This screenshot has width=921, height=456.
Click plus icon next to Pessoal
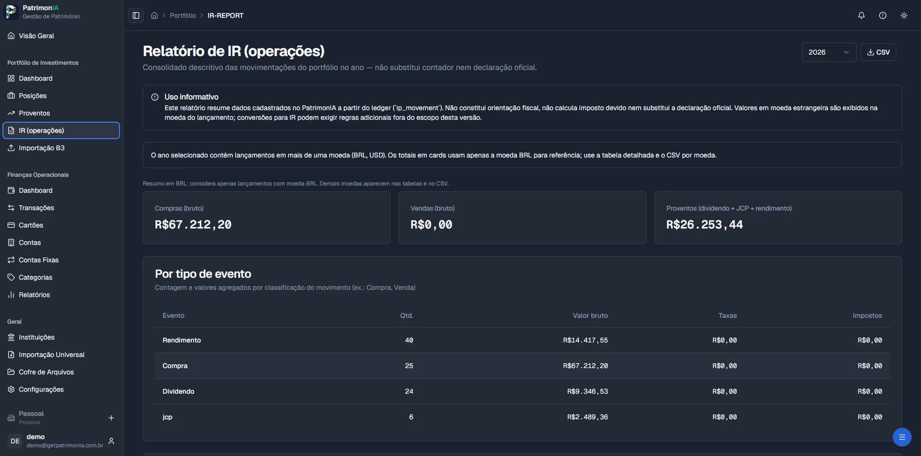[111, 418]
